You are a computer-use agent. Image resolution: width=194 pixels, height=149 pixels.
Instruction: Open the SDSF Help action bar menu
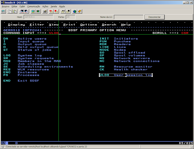(x=126, y=25)
